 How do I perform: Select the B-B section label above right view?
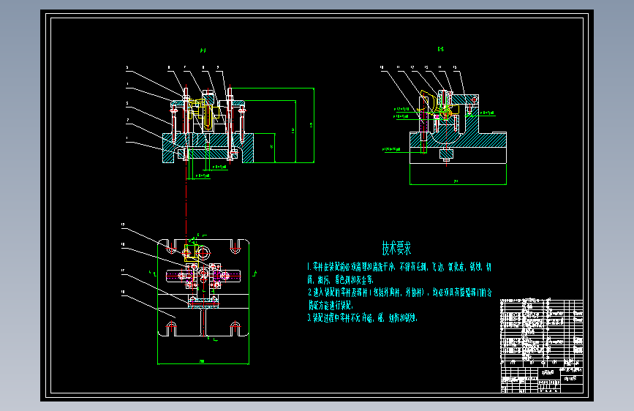click(441, 49)
